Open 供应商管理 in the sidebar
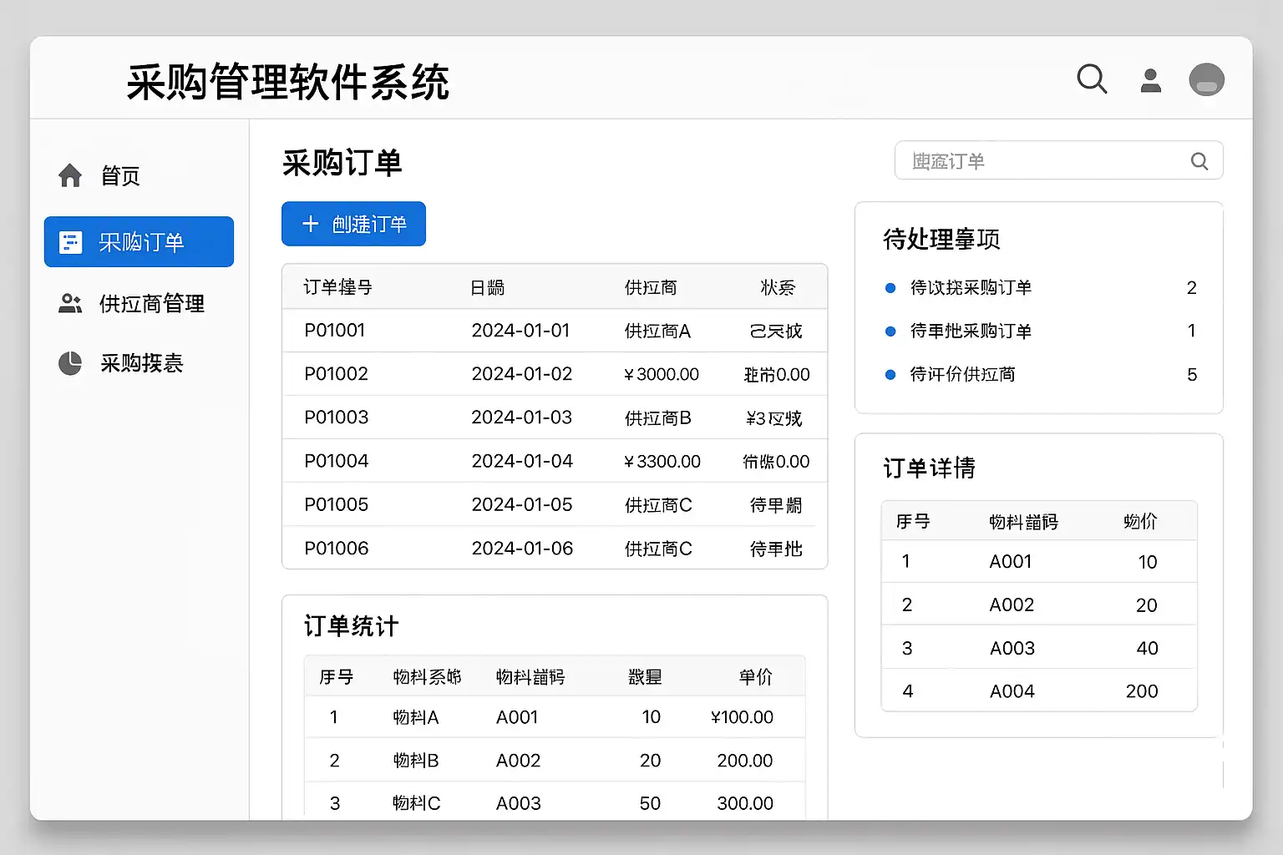 [x=151, y=304]
